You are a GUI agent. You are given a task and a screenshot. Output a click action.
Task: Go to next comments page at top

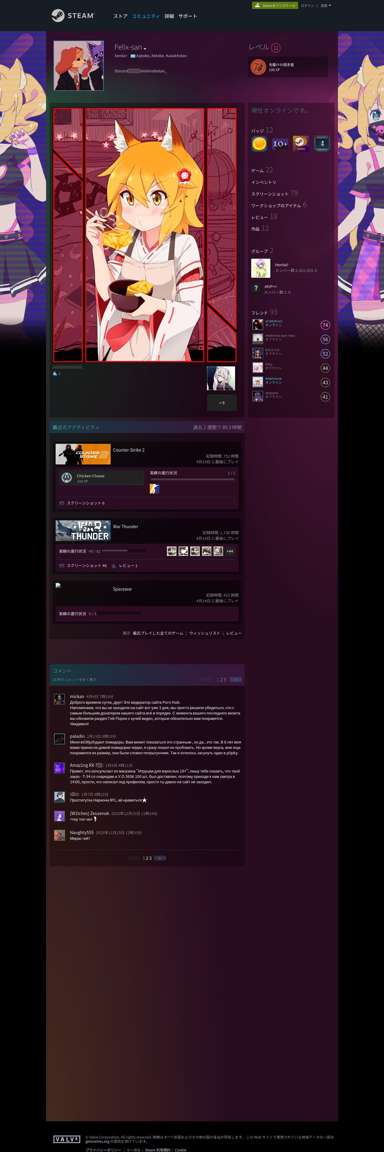[x=236, y=680]
